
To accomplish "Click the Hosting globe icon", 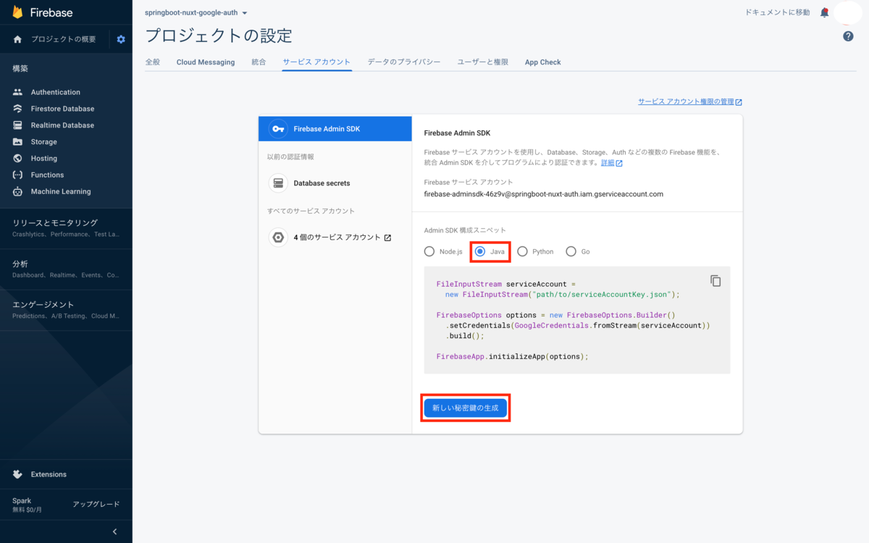I will (18, 159).
